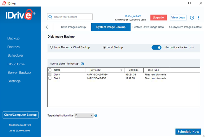Click Disk 0's Fixed hard disk media cell

156,75
